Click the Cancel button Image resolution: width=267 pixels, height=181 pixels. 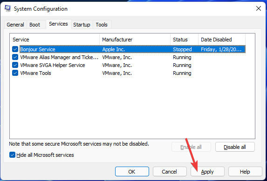tap(170, 172)
